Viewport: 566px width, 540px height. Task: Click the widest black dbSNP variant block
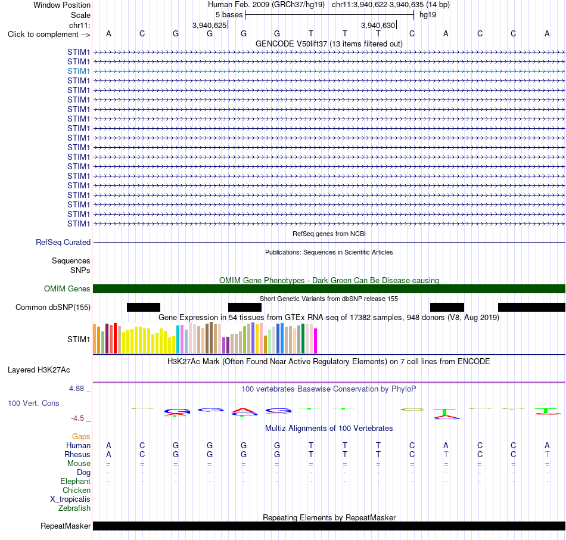coord(531,308)
